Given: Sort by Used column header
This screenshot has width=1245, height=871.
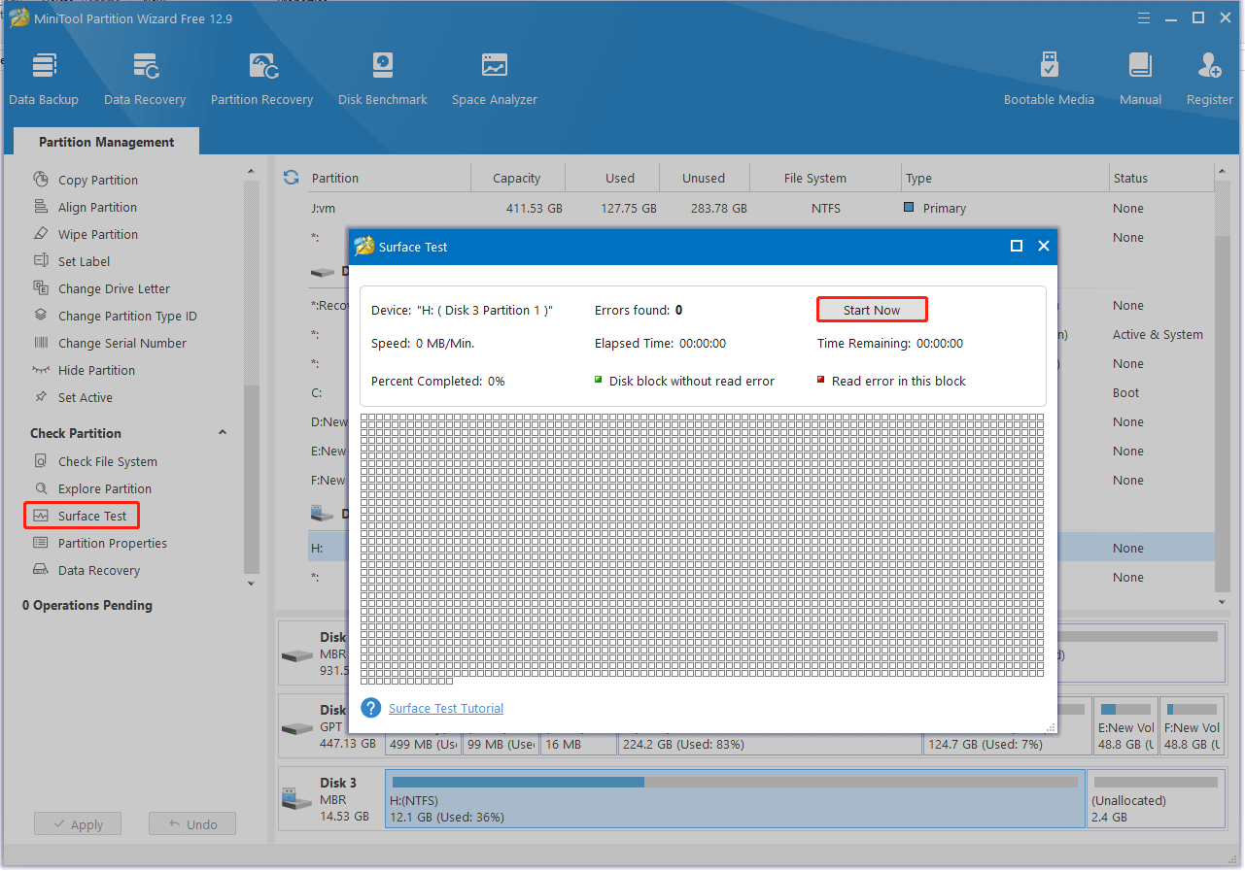Looking at the screenshot, I should pos(620,178).
